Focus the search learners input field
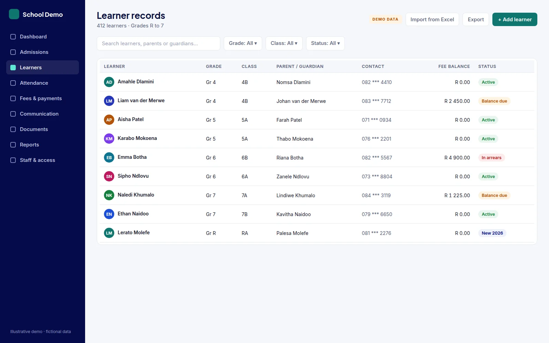Screen dimensions: 549x343 [x=159, y=44]
